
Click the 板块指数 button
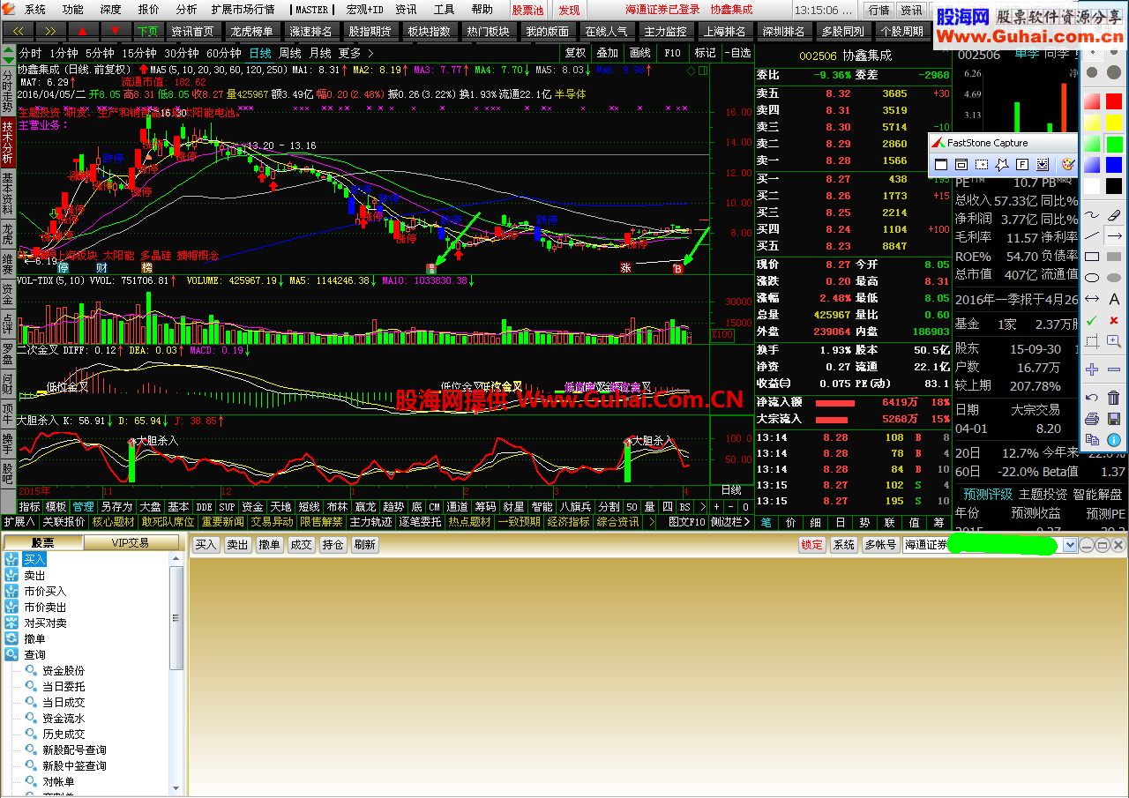[x=429, y=31]
